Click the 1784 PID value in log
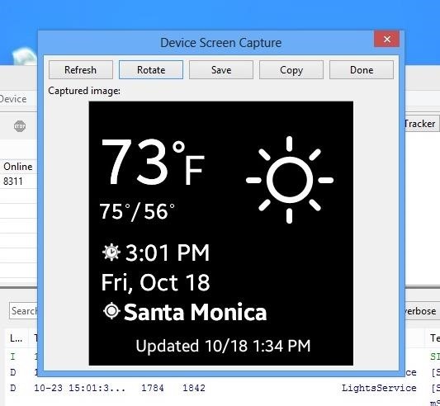This screenshot has width=440, height=406. pos(153,388)
